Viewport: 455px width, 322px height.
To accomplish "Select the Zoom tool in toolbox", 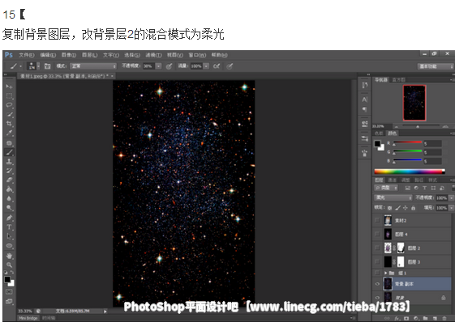I will [9, 265].
